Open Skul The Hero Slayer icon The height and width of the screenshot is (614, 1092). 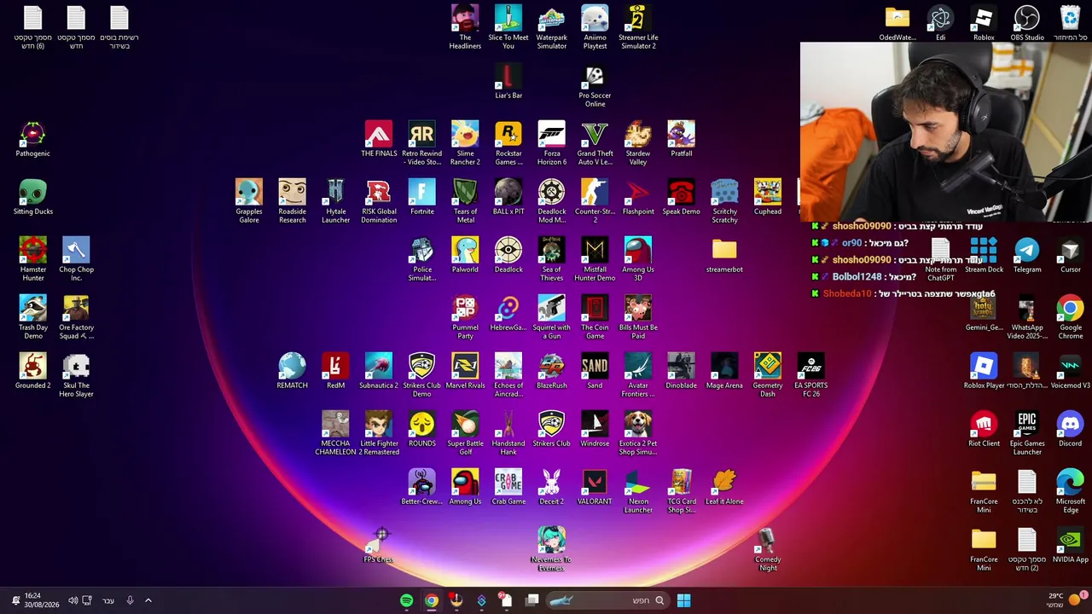76,375
